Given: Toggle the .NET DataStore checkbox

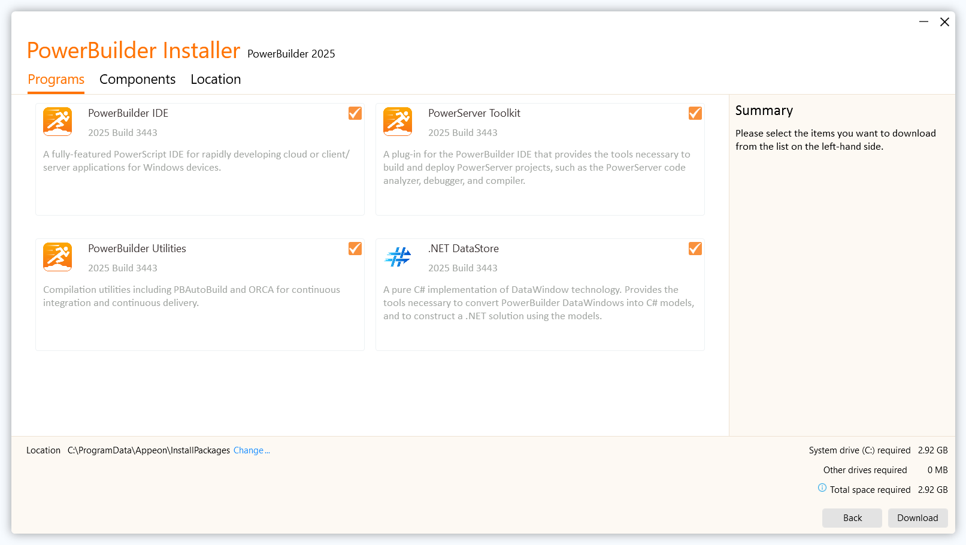Looking at the screenshot, I should coord(695,249).
